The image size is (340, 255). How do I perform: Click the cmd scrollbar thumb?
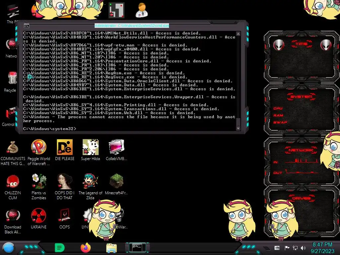pos(238,122)
